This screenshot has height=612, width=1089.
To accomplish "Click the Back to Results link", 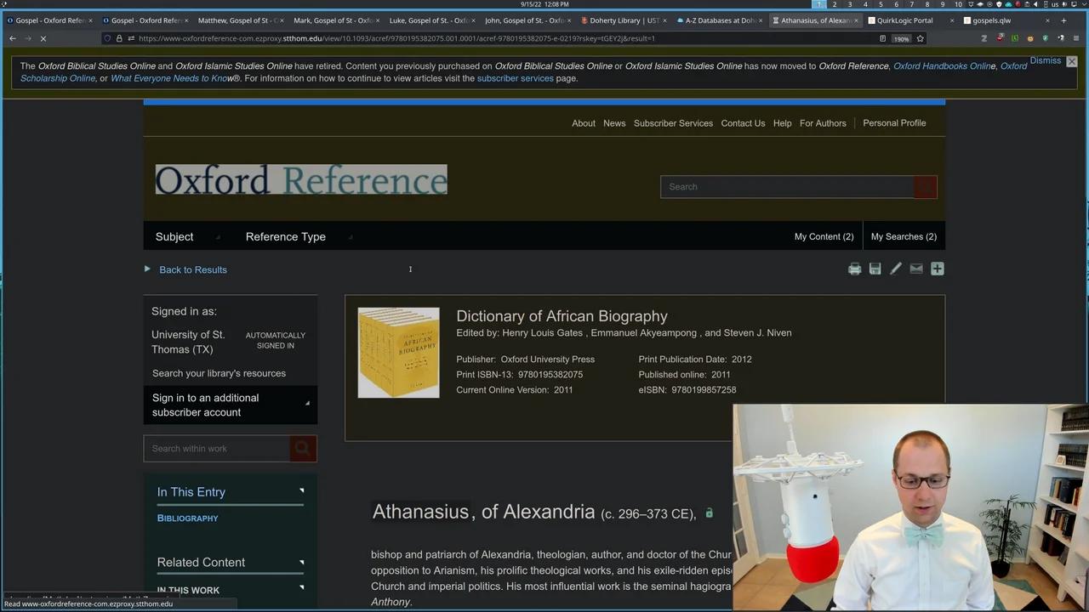I will (192, 269).
